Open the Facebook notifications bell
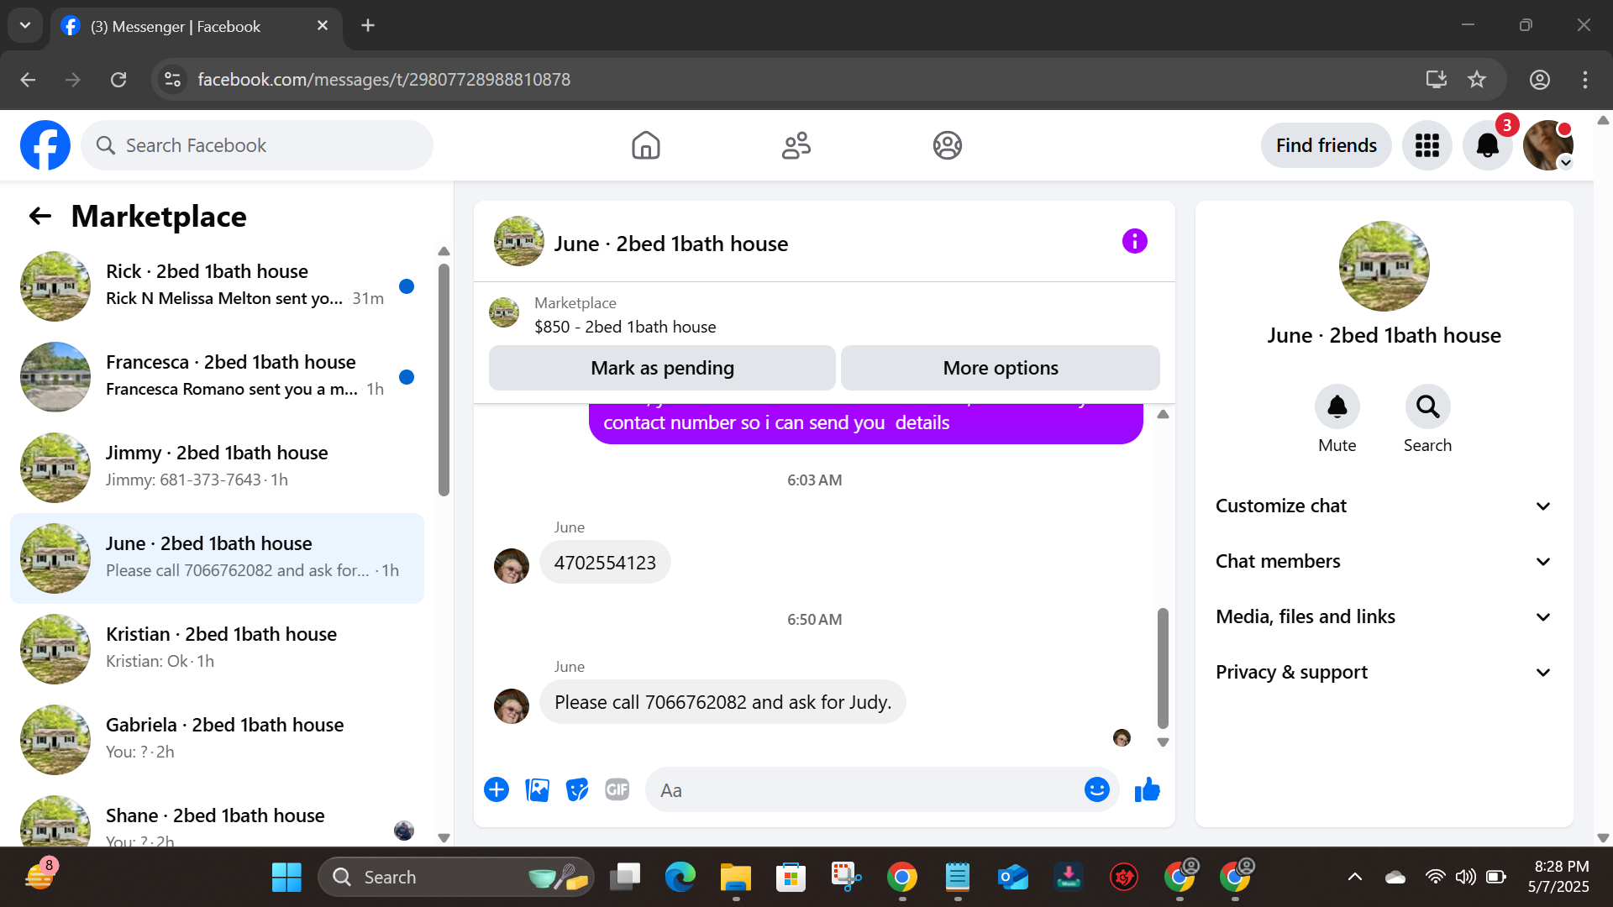 pyautogui.click(x=1487, y=145)
